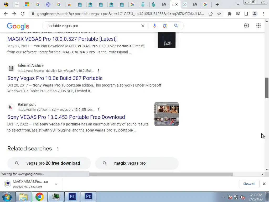Click into the Google search input field
Viewport: 269px width, 202px height.
(93, 26)
